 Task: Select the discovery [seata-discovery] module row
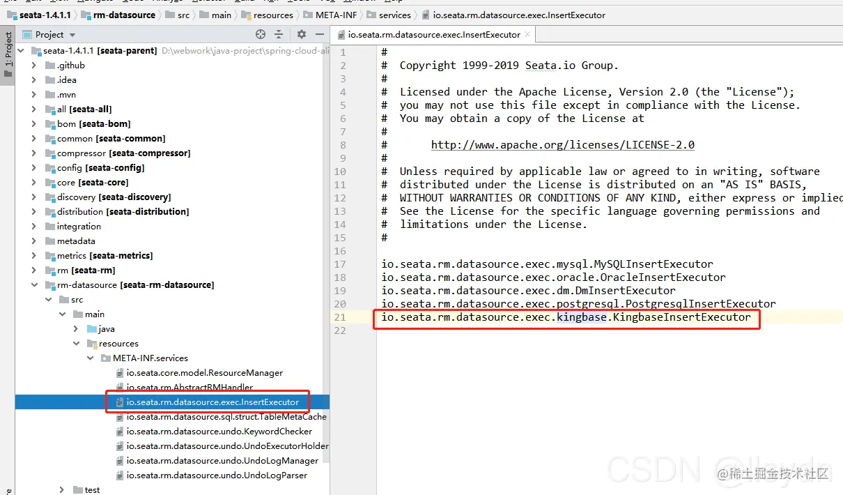pos(172,197)
